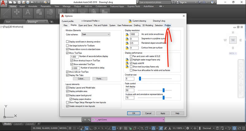Uncheck Resize ribbon icons to standard sizes
246x131 pixels.
[67, 49]
